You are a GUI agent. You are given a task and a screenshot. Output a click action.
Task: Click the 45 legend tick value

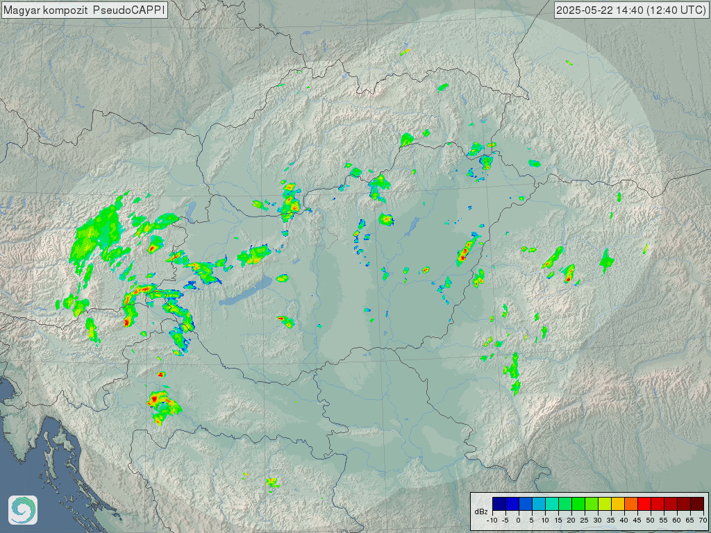637,521
